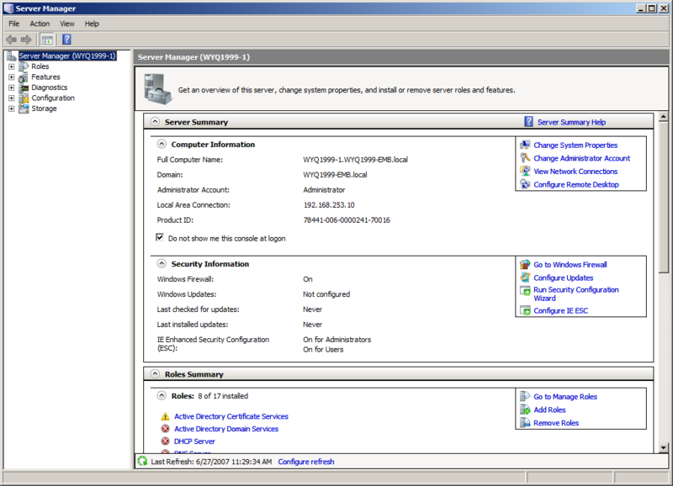Collapse the Server Summary section

(x=155, y=121)
